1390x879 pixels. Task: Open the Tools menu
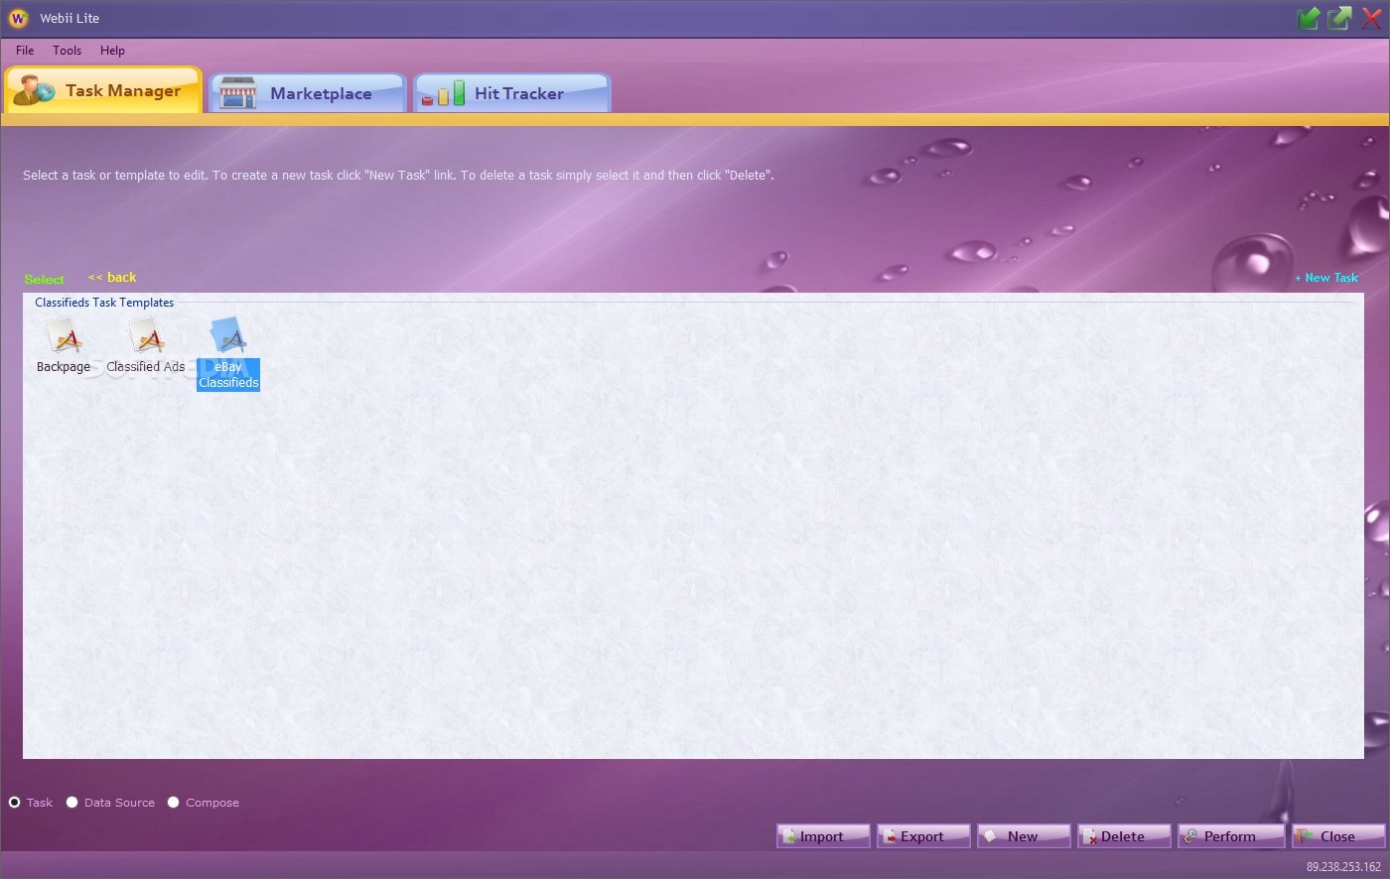tap(68, 51)
